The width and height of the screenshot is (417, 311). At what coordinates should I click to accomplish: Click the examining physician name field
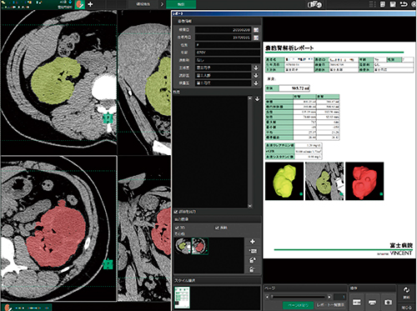click(x=224, y=83)
